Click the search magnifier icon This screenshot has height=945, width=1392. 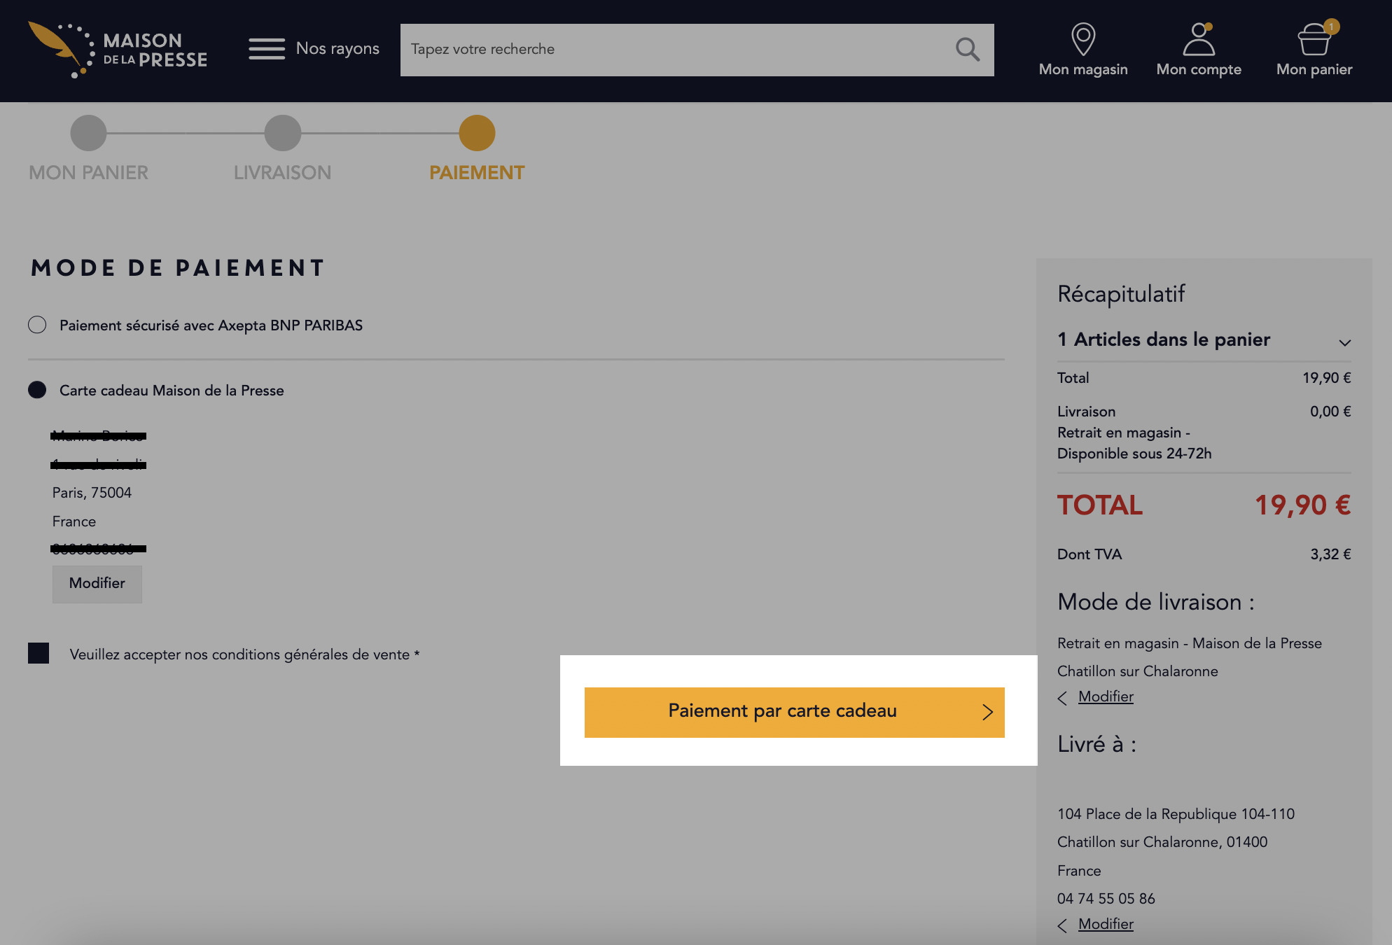coord(968,50)
